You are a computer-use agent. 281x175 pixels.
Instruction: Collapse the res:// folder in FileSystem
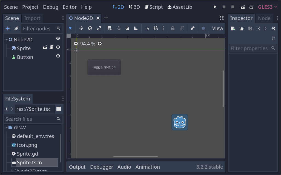pyautogui.click(x=7, y=127)
